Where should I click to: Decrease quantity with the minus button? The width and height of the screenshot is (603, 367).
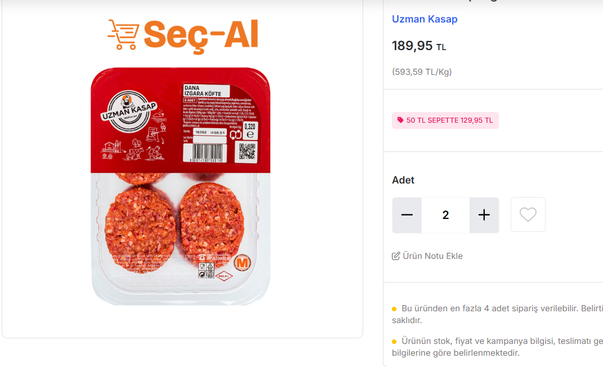(407, 215)
